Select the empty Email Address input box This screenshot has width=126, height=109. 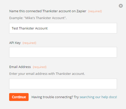63,84
